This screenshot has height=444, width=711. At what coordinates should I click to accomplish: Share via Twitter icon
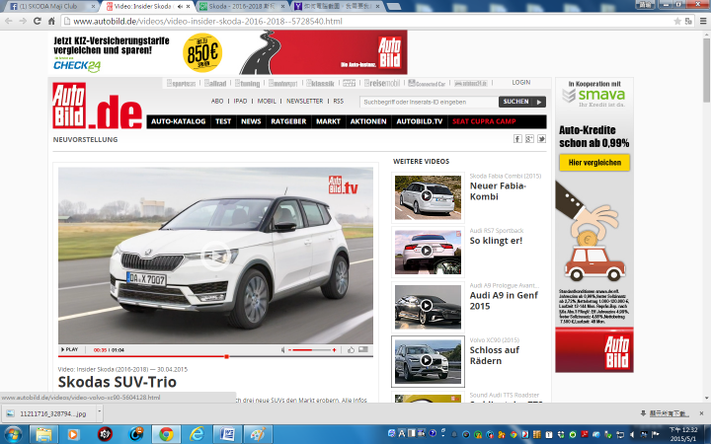click(x=541, y=139)
